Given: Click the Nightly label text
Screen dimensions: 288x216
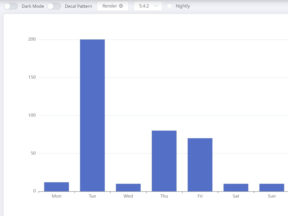Looking at the screenshot, I should pos(183,6).
